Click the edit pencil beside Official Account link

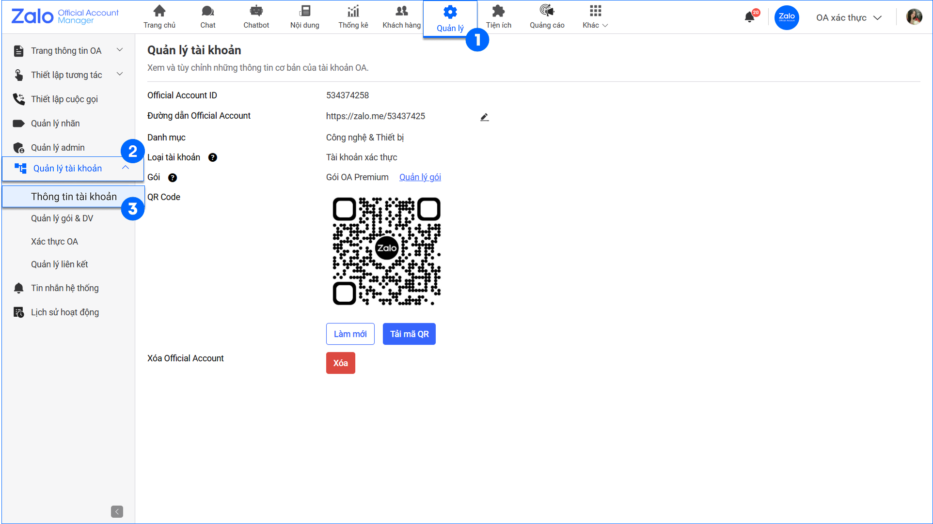click(484, 117)
